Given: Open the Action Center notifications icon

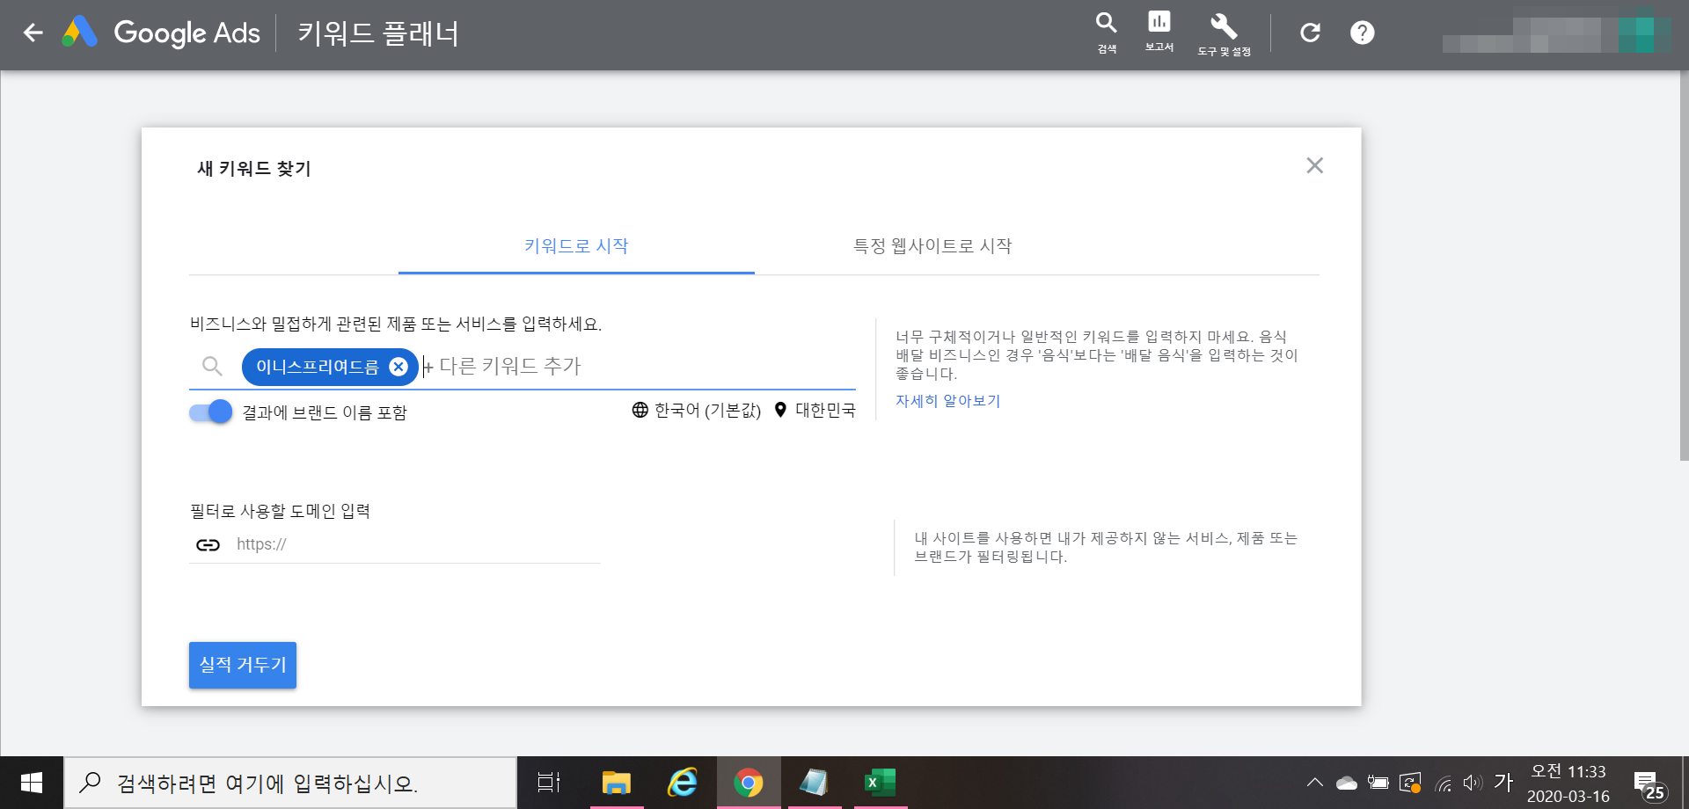Looking at the screenshot, I should pyautogui.click(x=1649, y=784).
